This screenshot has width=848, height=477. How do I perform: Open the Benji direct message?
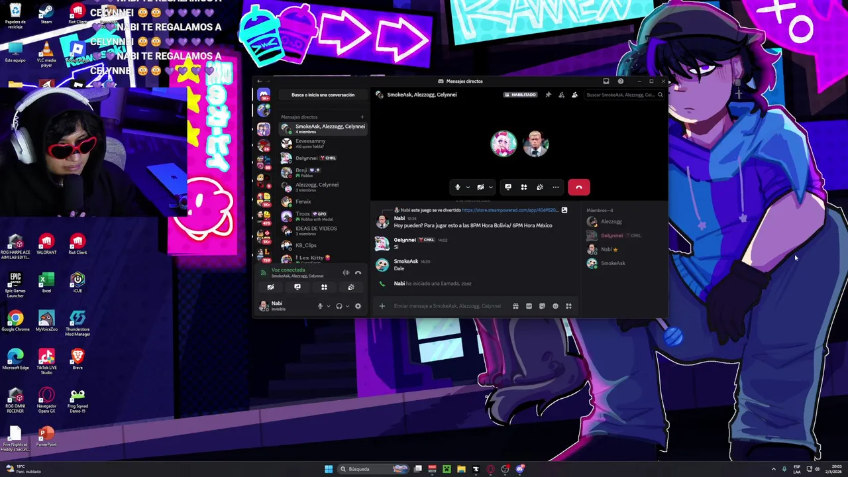323,172
